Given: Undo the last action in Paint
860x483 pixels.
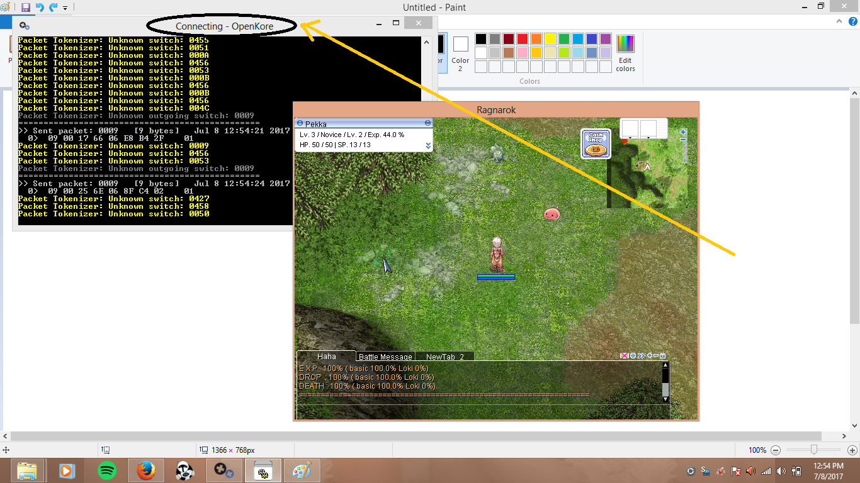Looking at the screenshot, I should tap(40, 8).
